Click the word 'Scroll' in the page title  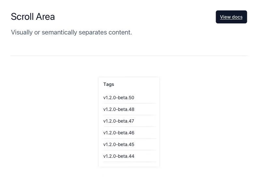click(x=21, y=17)
